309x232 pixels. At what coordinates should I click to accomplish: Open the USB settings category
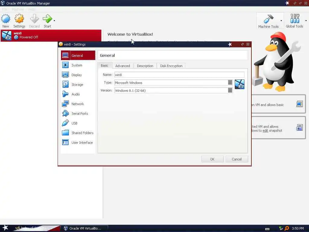[78, 123]
